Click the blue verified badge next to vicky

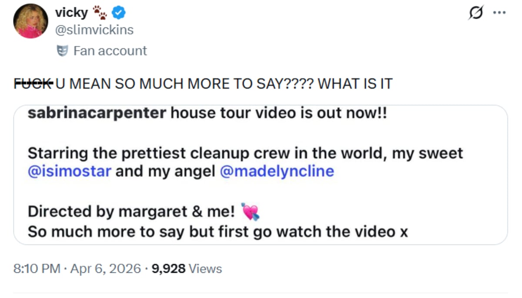pos(118,12)
